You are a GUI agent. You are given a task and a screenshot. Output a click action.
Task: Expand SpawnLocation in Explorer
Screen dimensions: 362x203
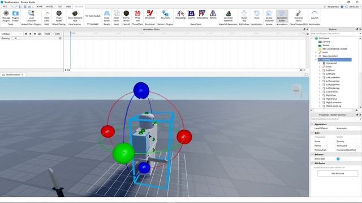click(316, 56)
